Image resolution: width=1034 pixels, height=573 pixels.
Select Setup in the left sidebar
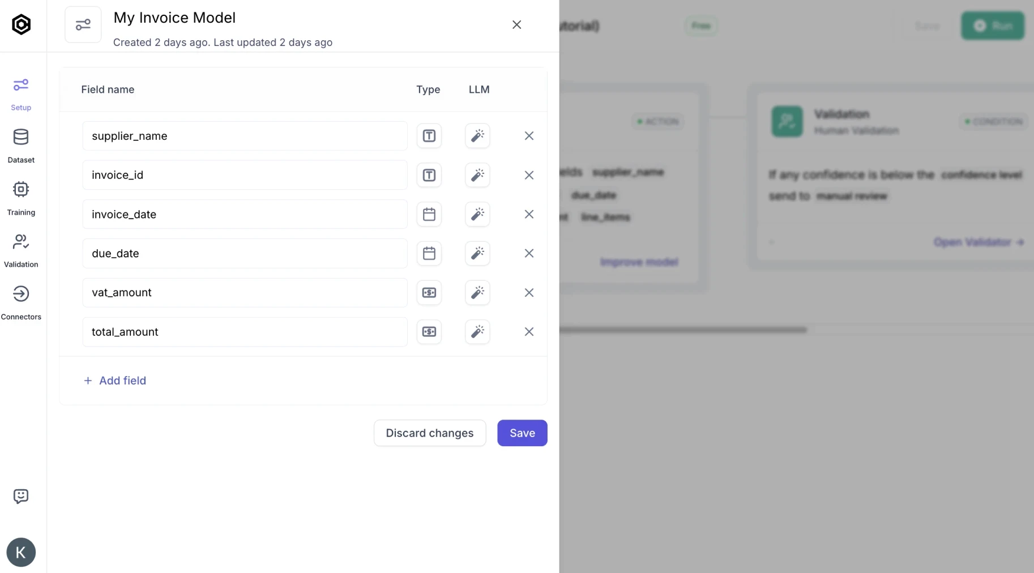[x=21, y=93]
